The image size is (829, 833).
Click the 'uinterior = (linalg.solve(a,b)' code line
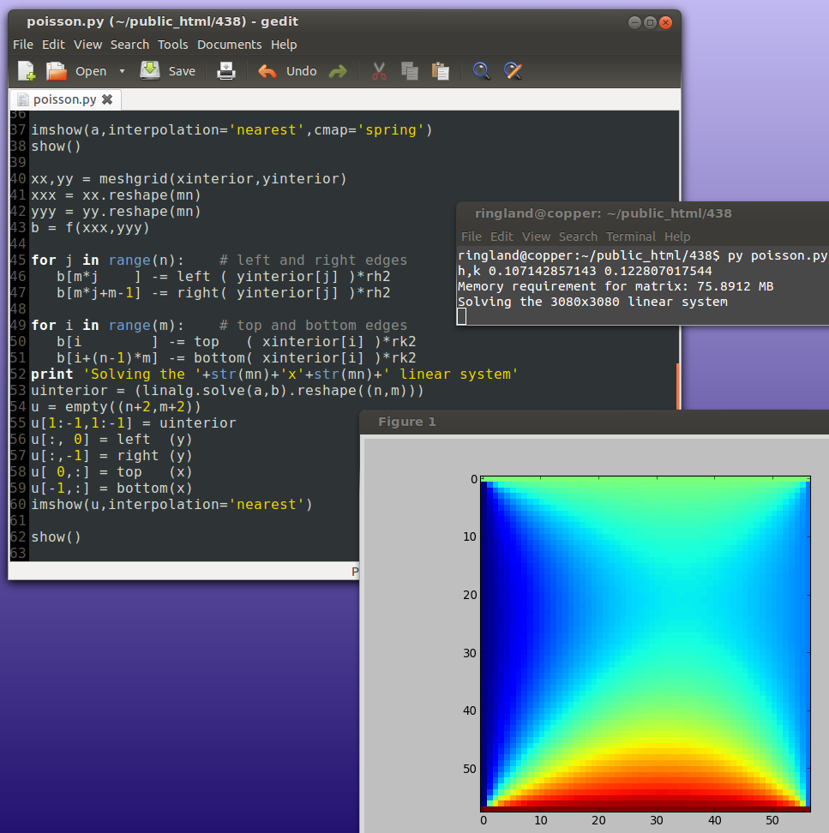pyautogui.click(x=227, y=391)
